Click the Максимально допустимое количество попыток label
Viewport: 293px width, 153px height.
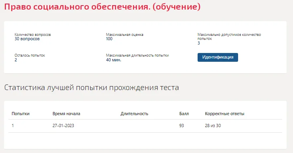pos(229,37)
